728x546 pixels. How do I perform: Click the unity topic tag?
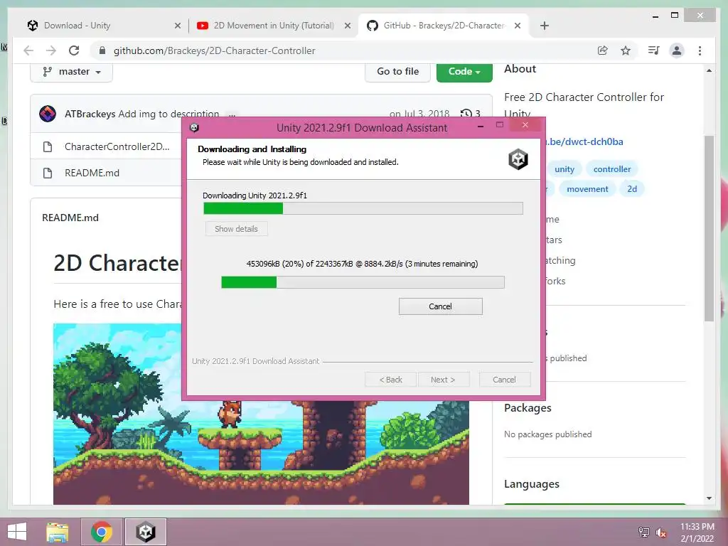click(x=564, y=169)
